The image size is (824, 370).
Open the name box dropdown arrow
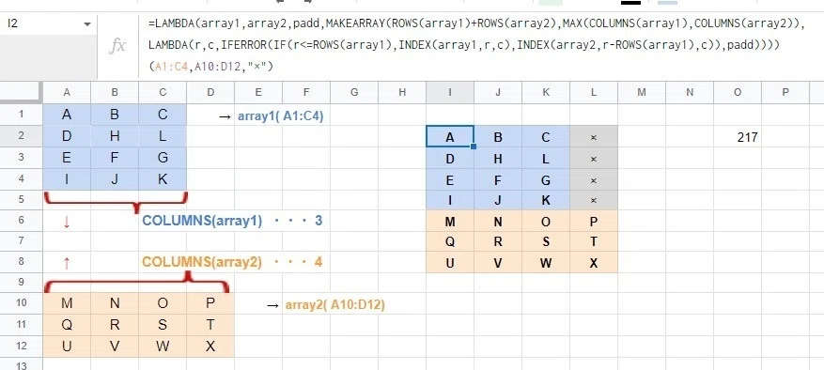86,24
